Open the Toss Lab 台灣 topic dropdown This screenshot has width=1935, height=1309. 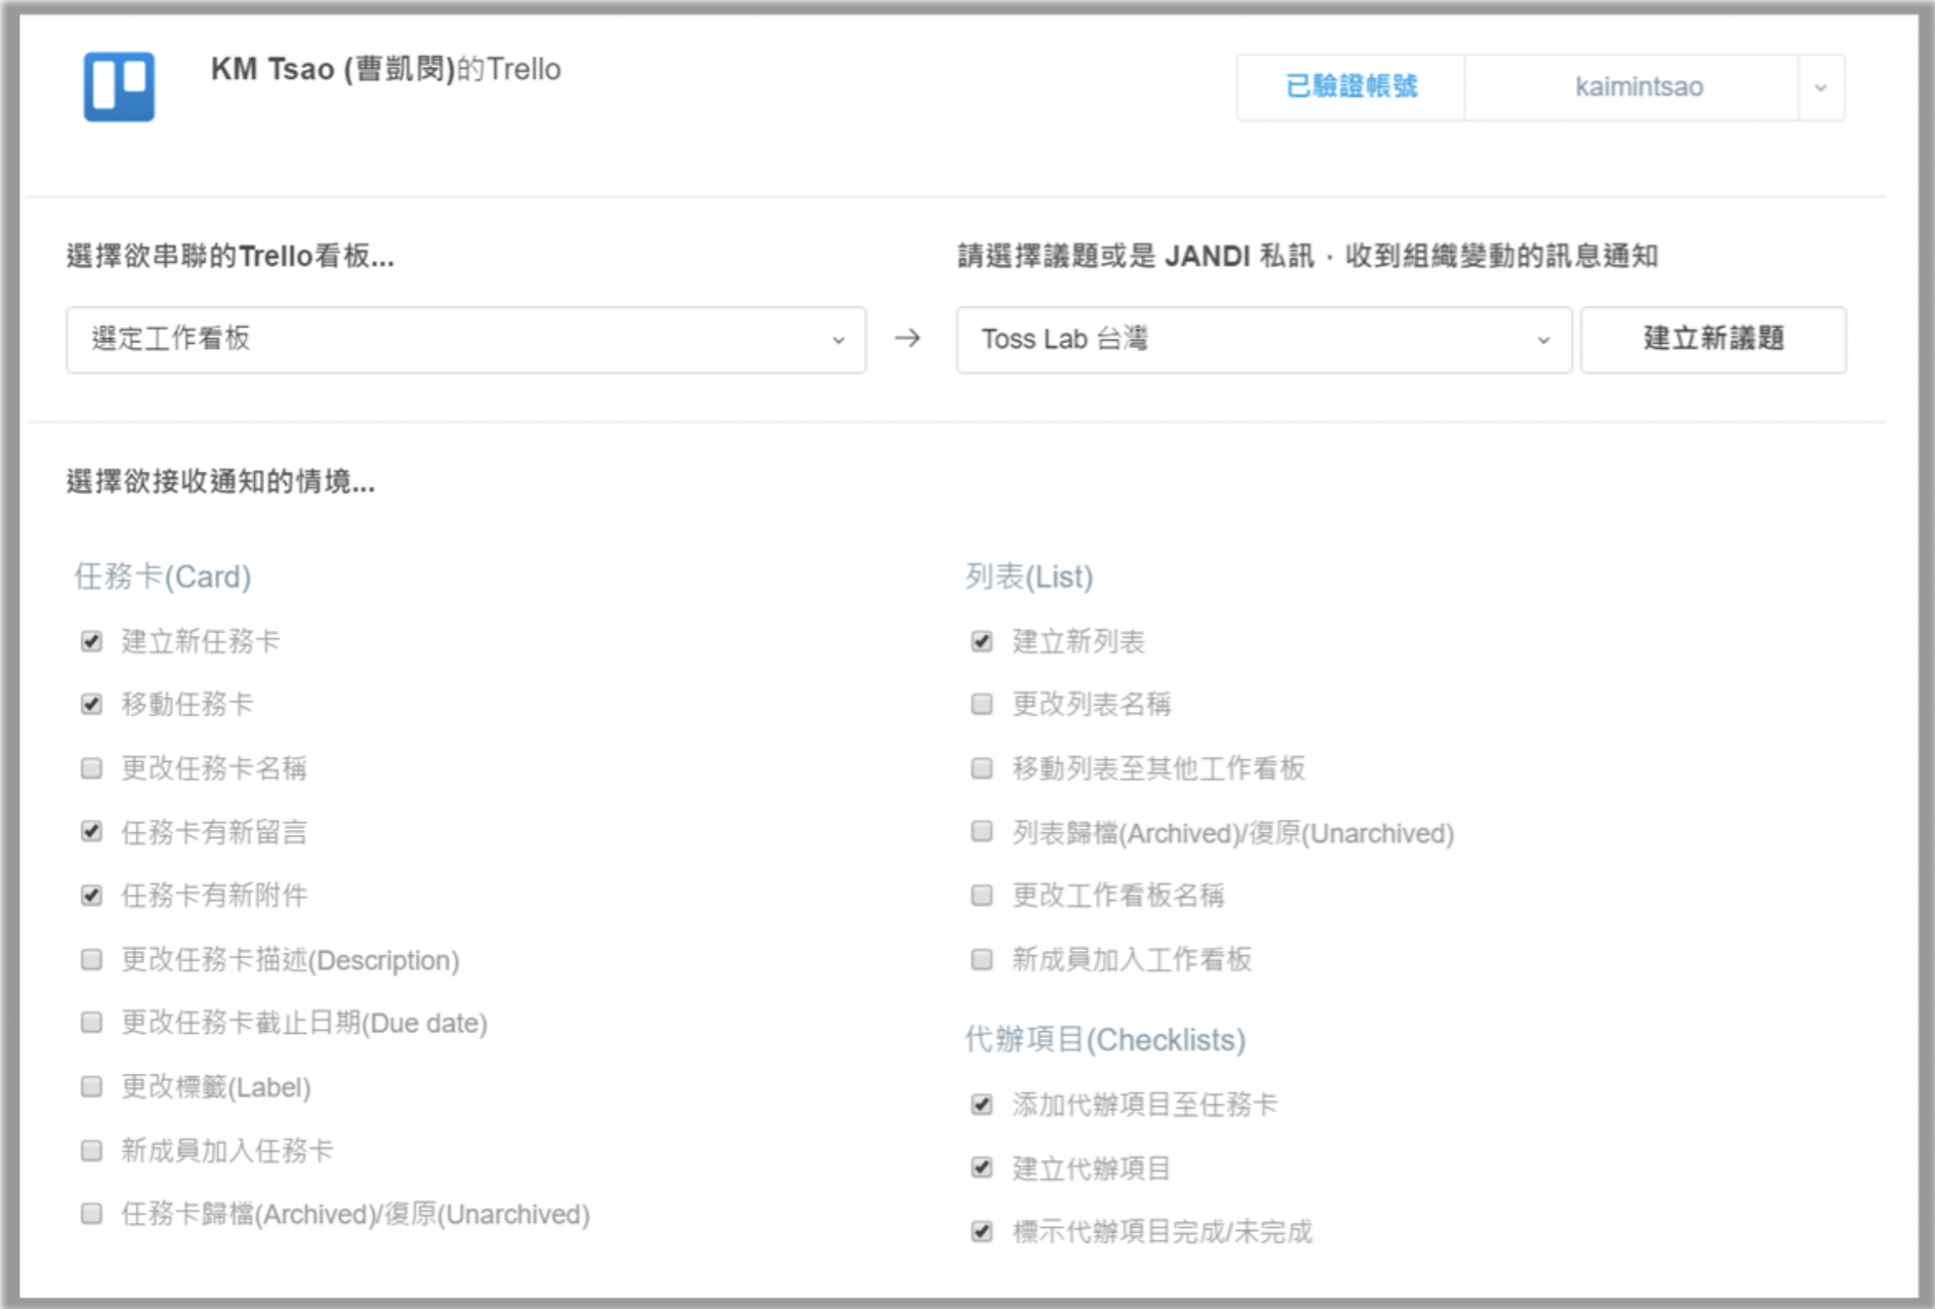pos(1264,340)
